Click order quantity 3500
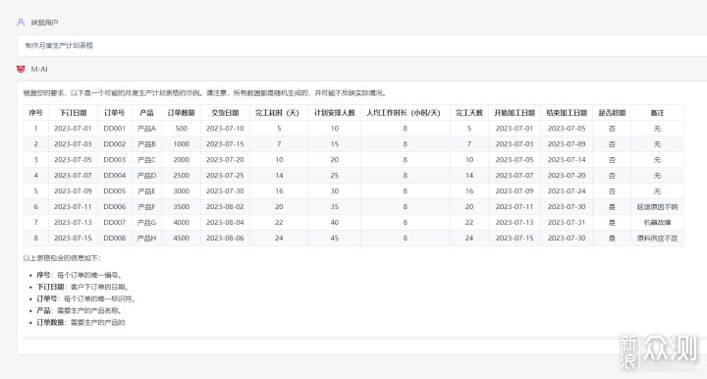 coord(182,207)
